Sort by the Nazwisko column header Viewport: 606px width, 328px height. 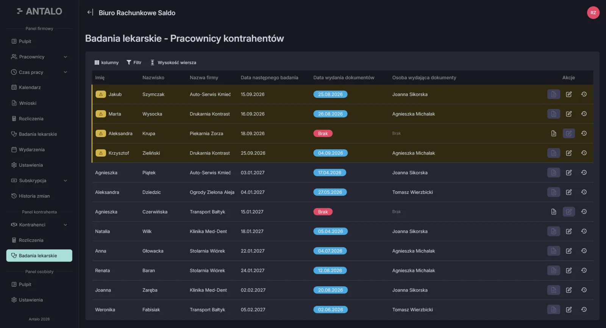153,78
